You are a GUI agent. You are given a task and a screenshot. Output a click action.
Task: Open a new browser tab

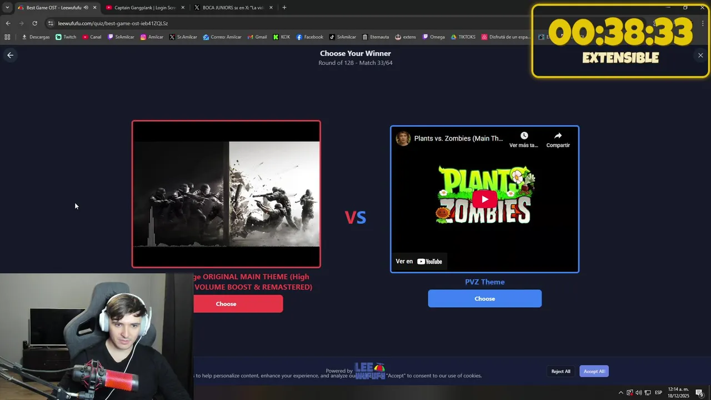click(x=284, y=8)
